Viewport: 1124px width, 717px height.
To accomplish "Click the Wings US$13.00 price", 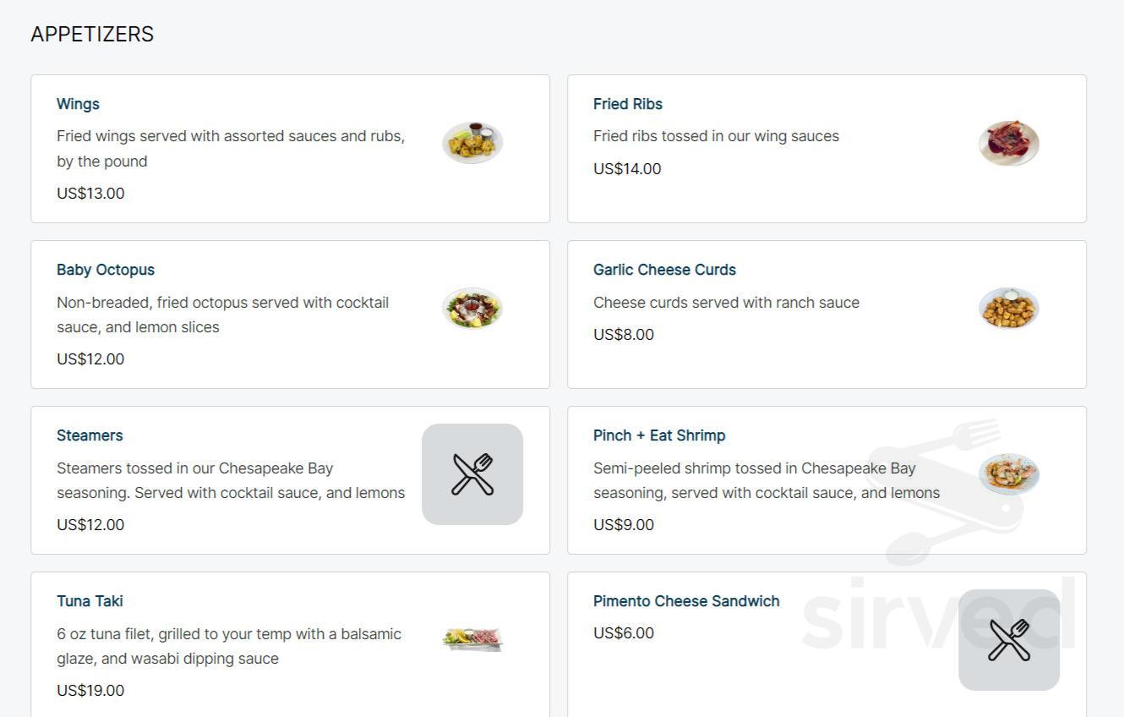I will [90, 194].
